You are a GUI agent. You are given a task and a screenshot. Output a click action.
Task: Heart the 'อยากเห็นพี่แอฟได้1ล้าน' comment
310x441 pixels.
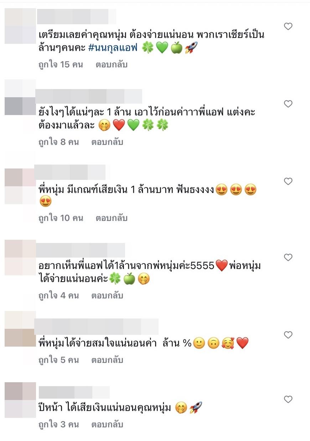288,258
